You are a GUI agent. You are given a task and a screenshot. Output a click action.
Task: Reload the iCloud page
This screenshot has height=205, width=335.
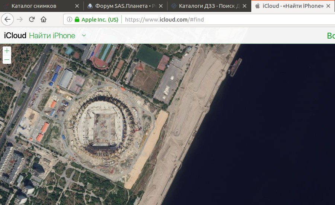click(32, 20)
